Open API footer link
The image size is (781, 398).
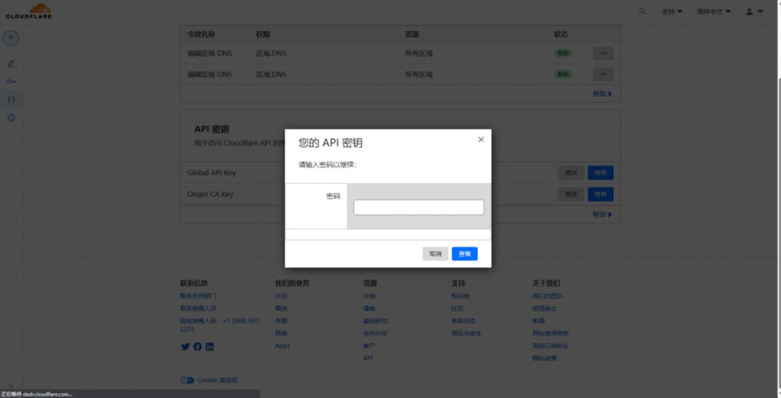tap(368, 358)
